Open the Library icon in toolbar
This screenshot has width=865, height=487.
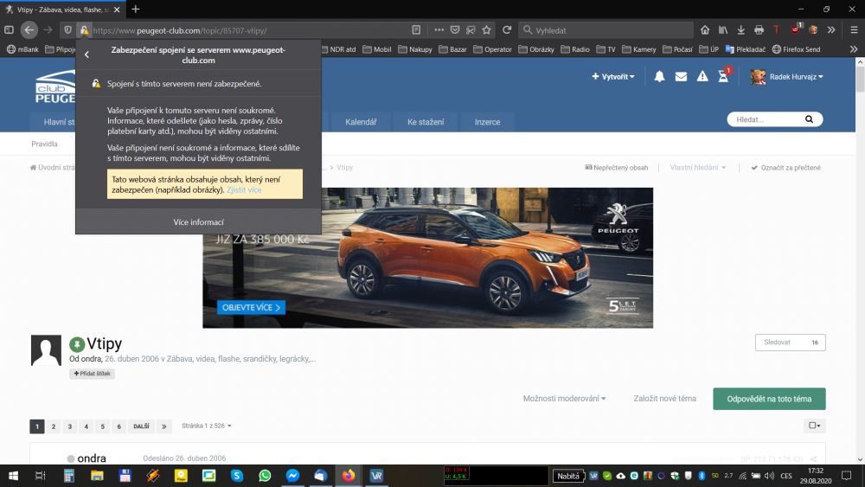(722, 30)
